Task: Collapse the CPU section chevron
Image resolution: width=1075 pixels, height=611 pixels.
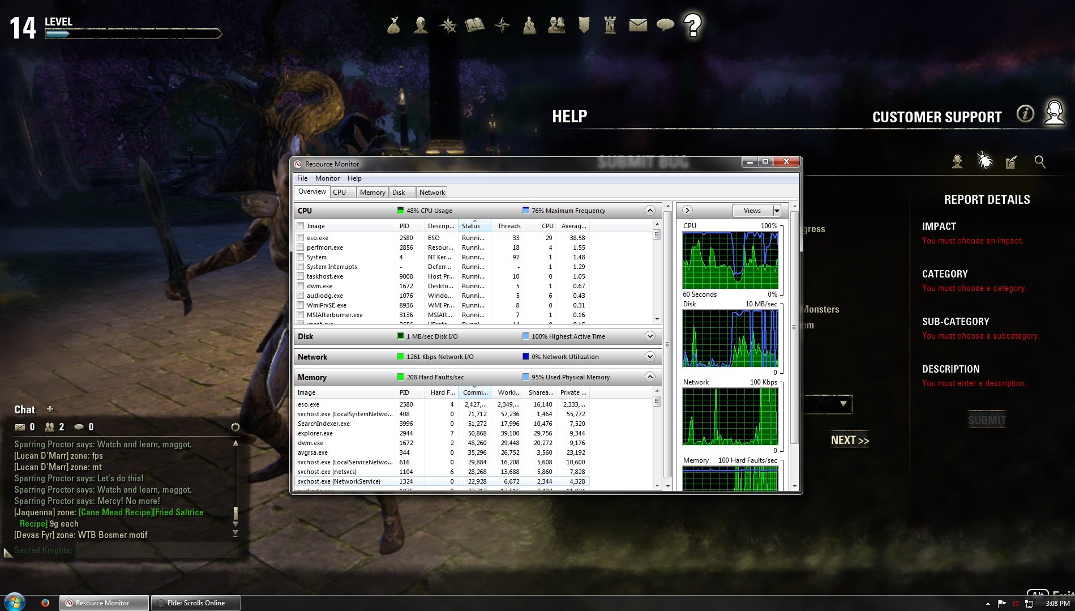Action: pos(650,211)
